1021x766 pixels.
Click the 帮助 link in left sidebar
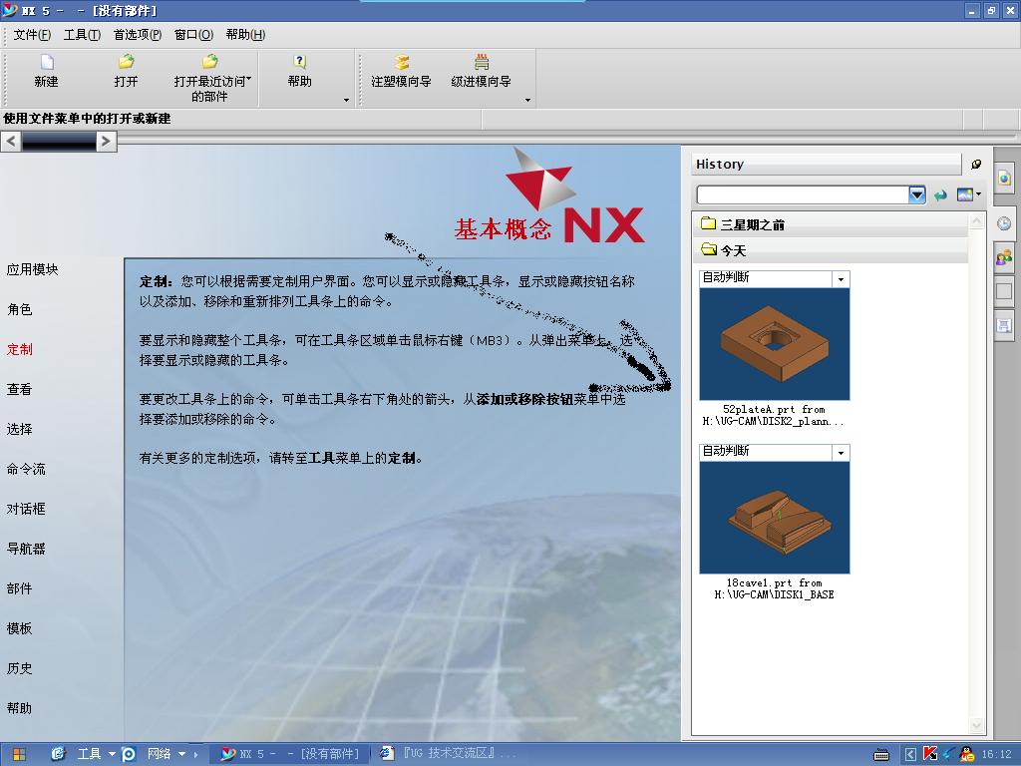click(x=20, y=708)
